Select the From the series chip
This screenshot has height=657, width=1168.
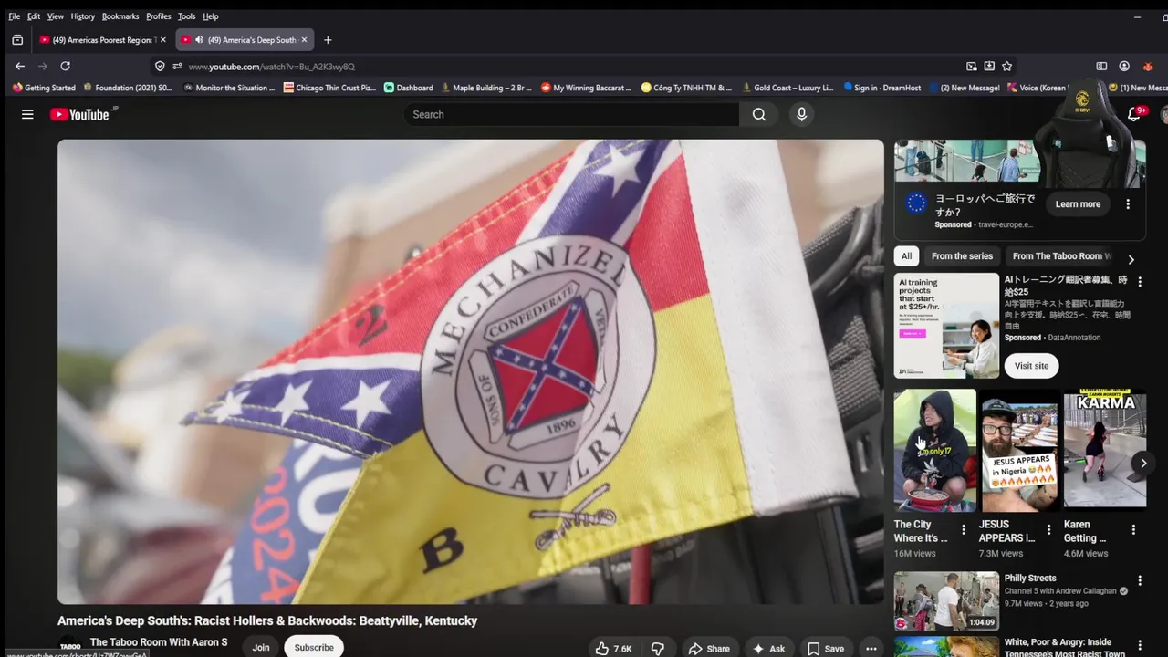coord(962,256)
